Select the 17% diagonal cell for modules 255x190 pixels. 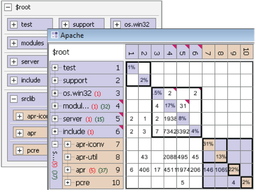coord(170,106)
